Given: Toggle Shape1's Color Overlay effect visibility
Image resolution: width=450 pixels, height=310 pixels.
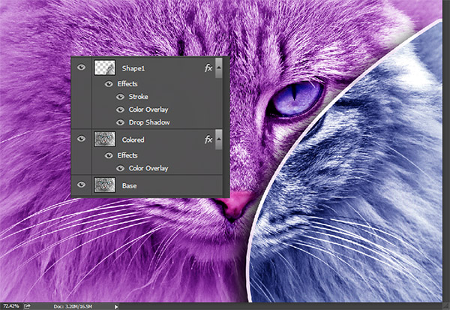Looking at the screenshot, I should coord(120,110).
